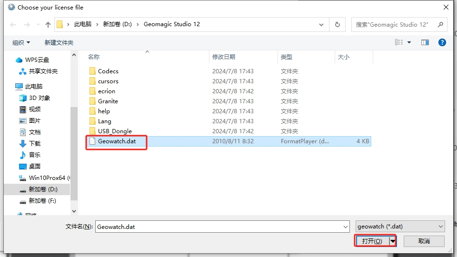The width and height of the screenshot is (457, 257).
Task: Open 3D 对象 folder in sidebar
Action: click(x=34, y=98)
